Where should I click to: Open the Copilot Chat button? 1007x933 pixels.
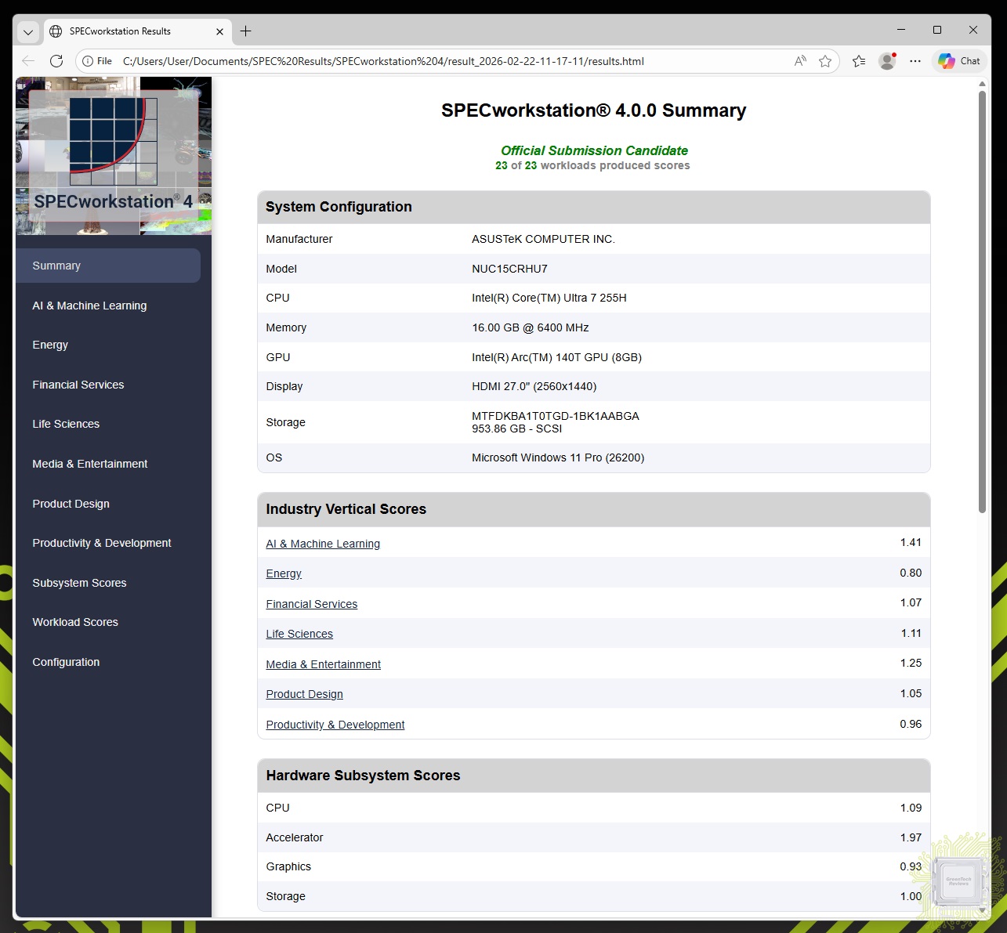(x=959, y=61)
